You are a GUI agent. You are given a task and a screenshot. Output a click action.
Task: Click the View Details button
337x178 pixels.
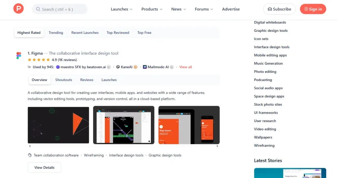tap(44, 167)
